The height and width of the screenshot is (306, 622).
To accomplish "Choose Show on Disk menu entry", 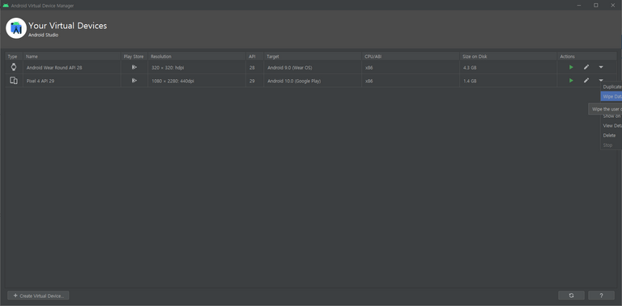I will coord(611,116).
